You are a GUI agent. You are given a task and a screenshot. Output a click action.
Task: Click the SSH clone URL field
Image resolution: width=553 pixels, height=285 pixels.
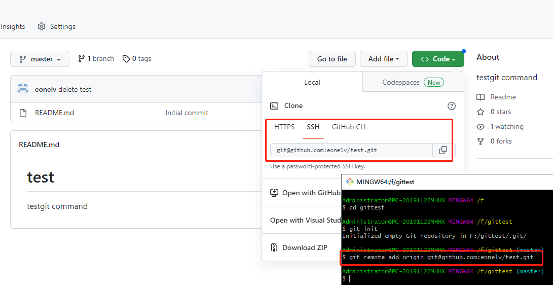(x=351, y=150)
